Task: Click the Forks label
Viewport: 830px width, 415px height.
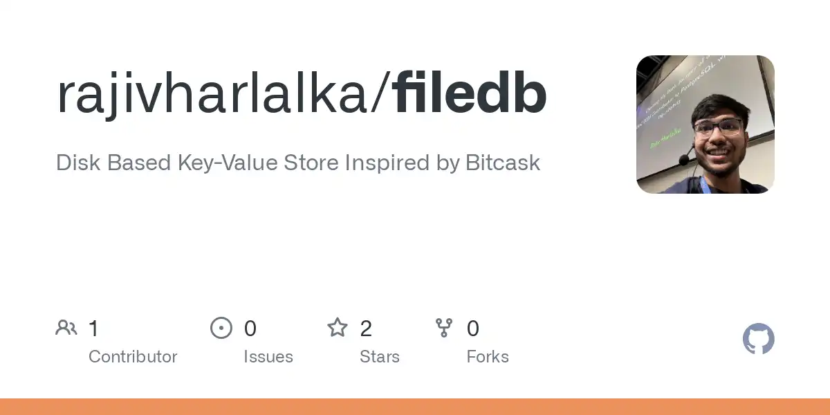Action: (488, 357)
